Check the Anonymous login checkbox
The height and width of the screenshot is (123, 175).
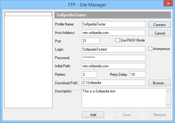150,49
